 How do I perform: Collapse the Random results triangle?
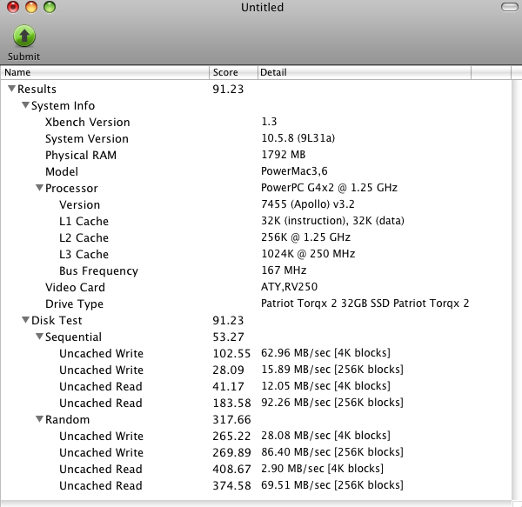click(x=40, y=419)
